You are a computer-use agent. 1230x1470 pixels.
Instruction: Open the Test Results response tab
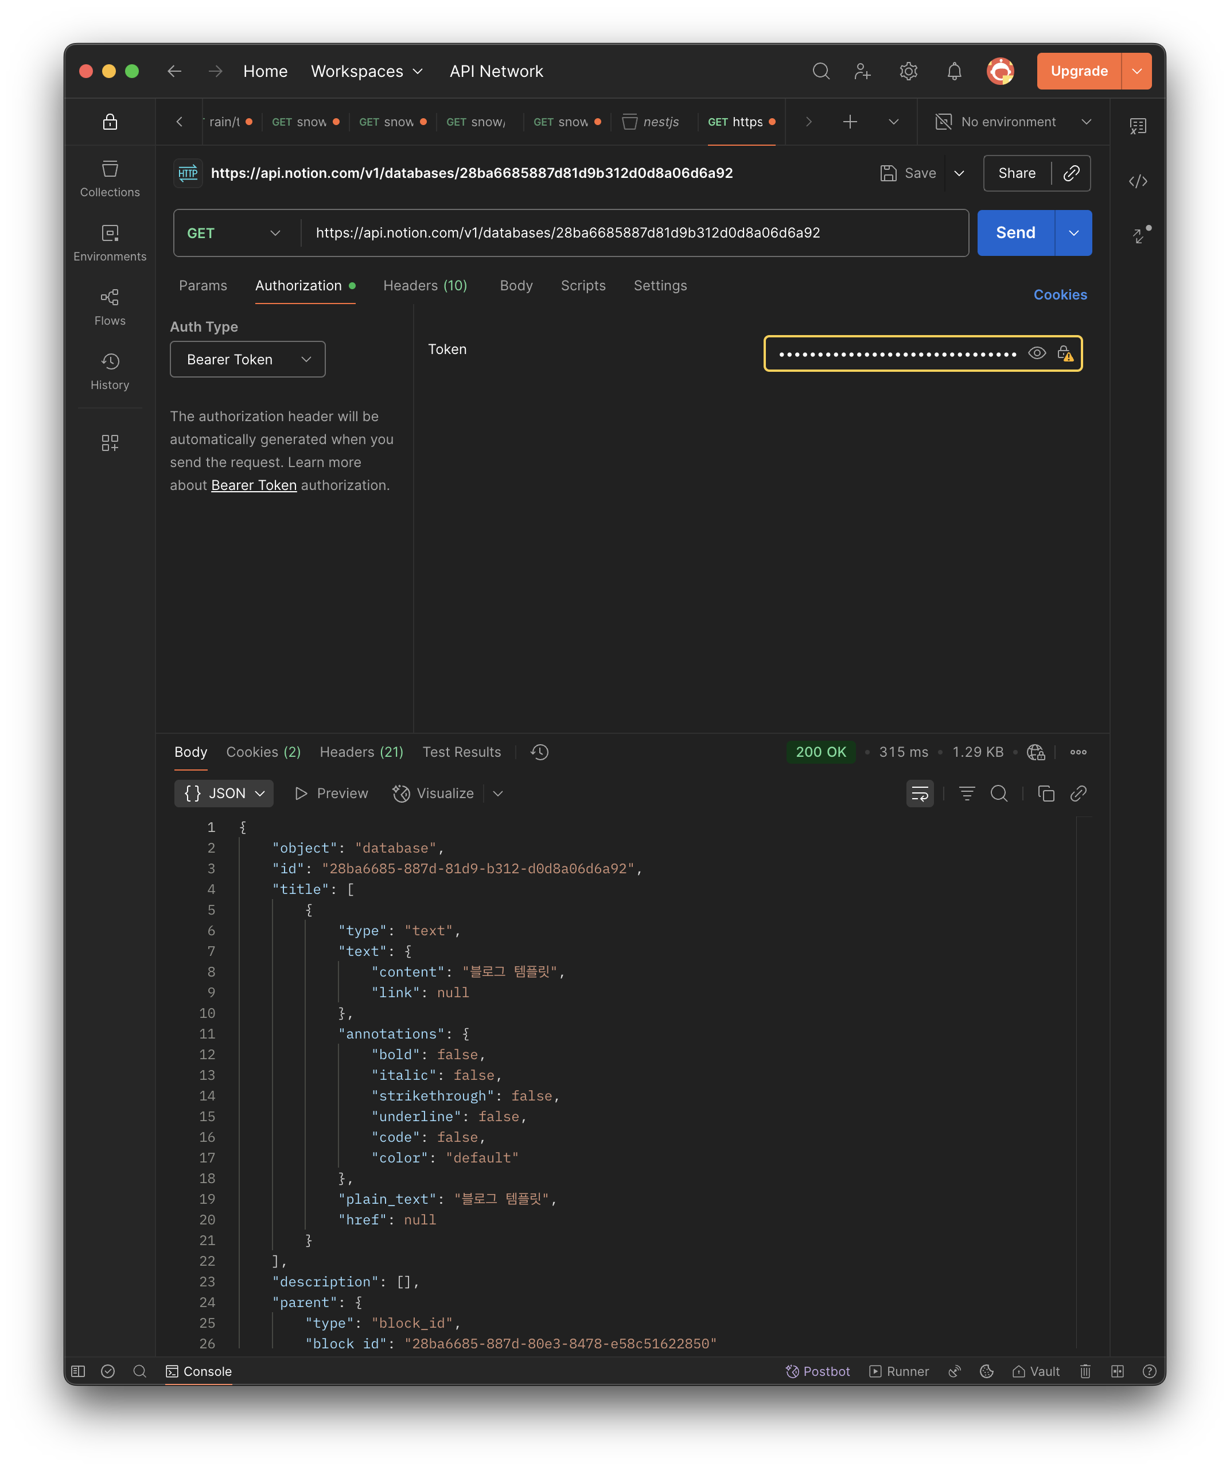pos(461,752)
